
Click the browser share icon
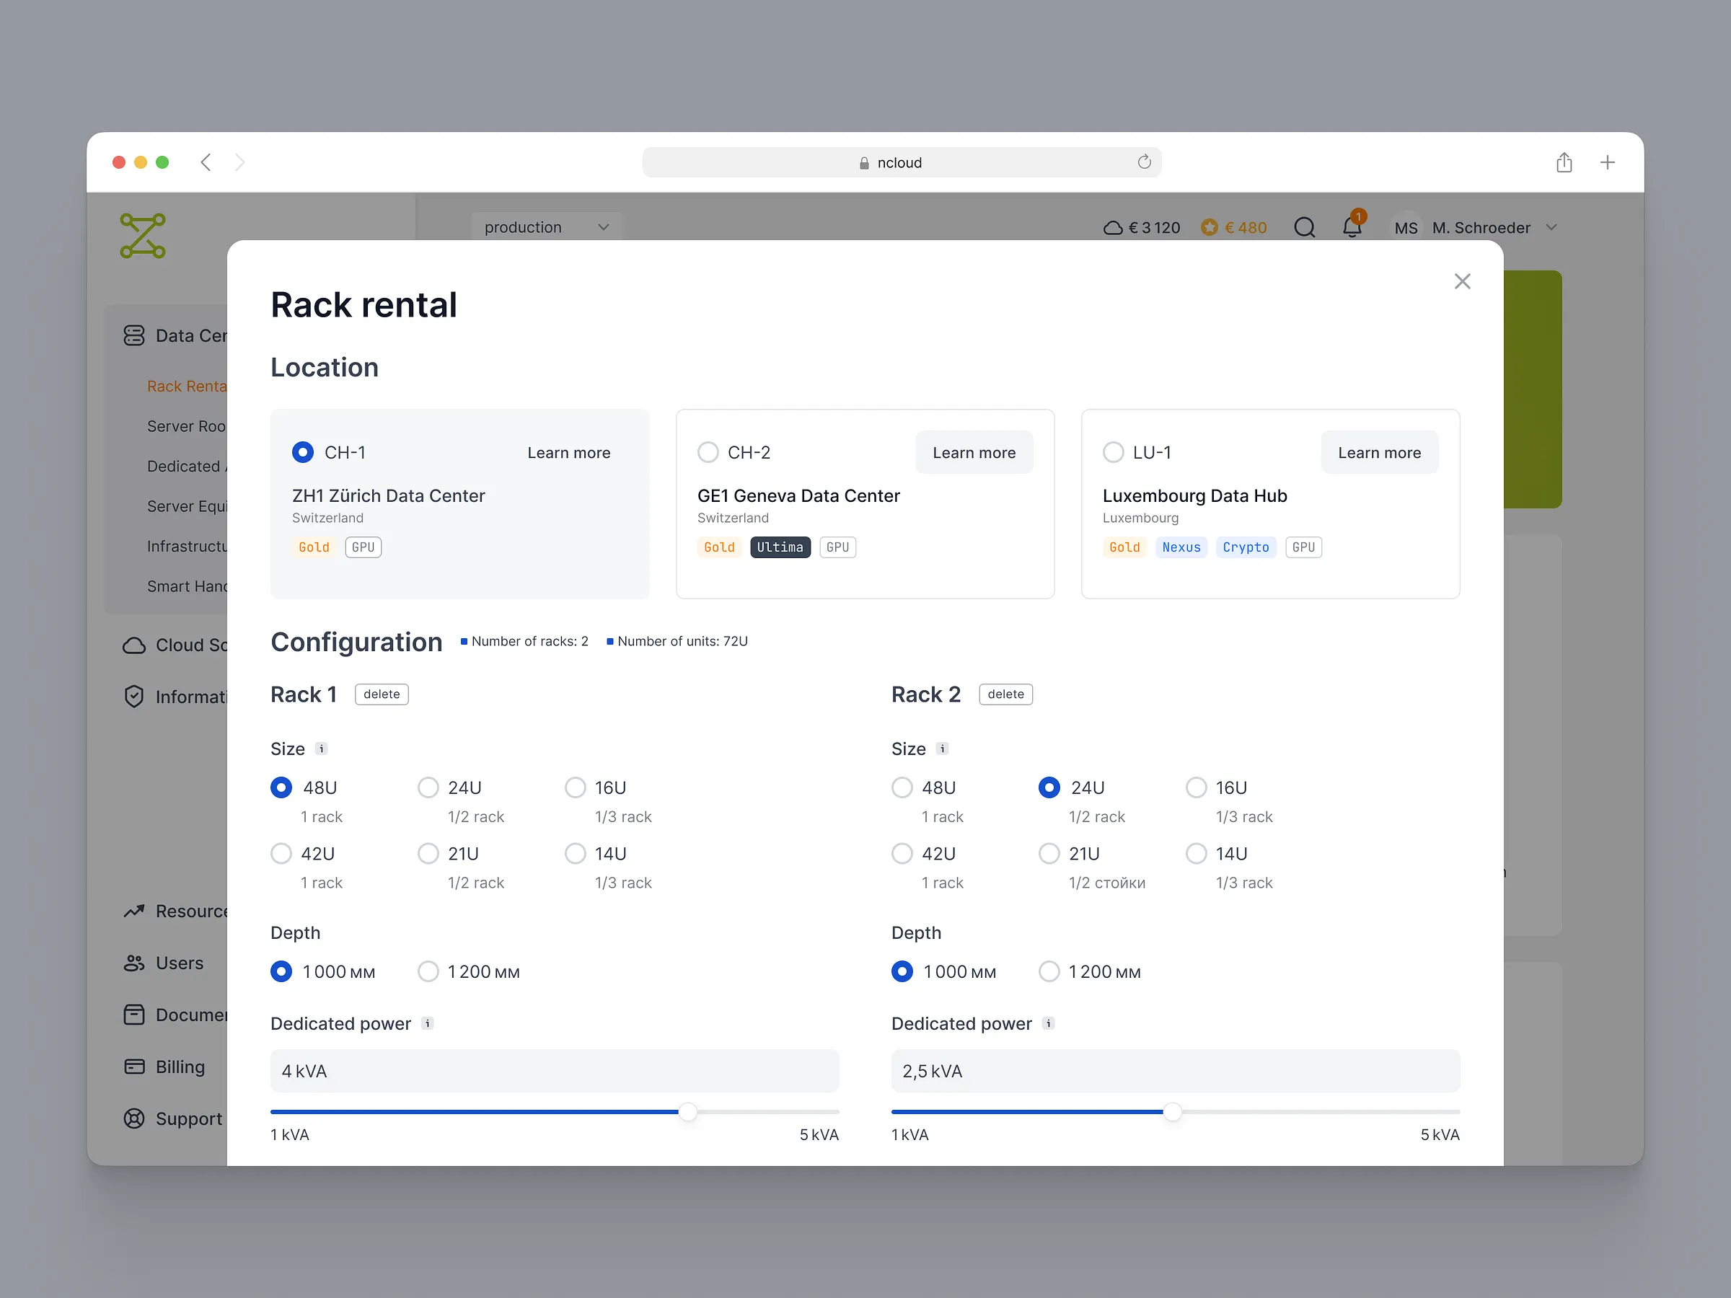pos(1564,163)
